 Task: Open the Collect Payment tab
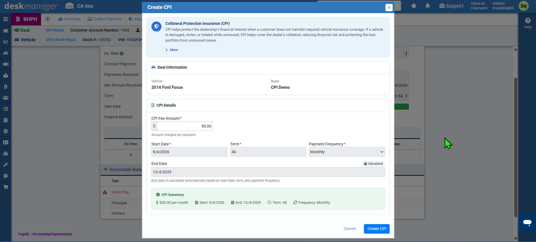tap(104, 19)
